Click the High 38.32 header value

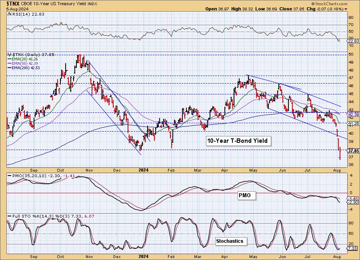click(x=242, y=9)
